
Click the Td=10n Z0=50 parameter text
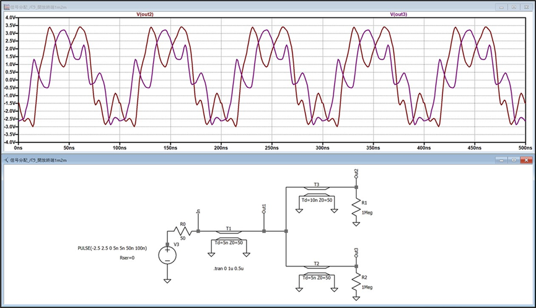(x=317, y=200)
